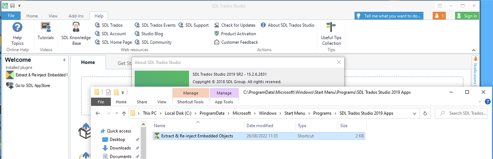Open the SDL Trados web resource
The height and width of the screenshot is (159, 493).
tap(109, 25)
